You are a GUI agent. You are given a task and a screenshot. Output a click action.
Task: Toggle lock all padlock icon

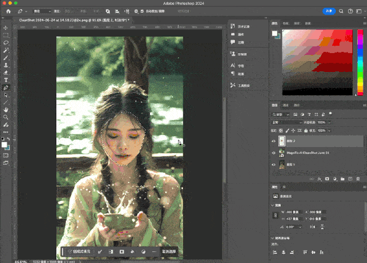(x=306, y=131)
